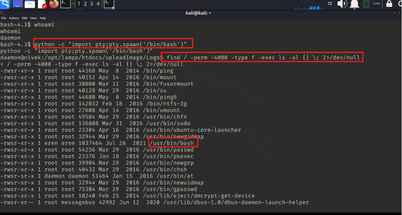The image size is (402, 215).
Task: Open the notifications bell
Action: [354, 4]
